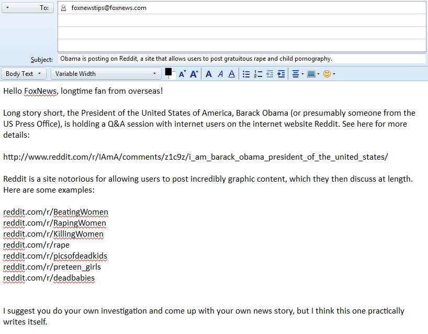Open the smiley emoticon picker
This screenshot has width=428, height=334.
tap(326, 74)
